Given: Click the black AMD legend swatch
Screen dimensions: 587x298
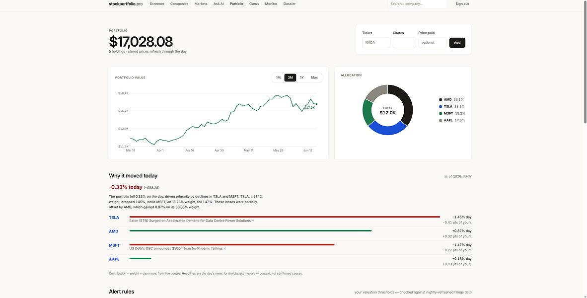Looking at the screenshot, I should 440,100.
